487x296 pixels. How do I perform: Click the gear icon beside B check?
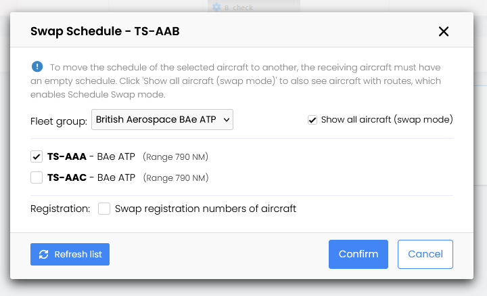click(216, 7)
